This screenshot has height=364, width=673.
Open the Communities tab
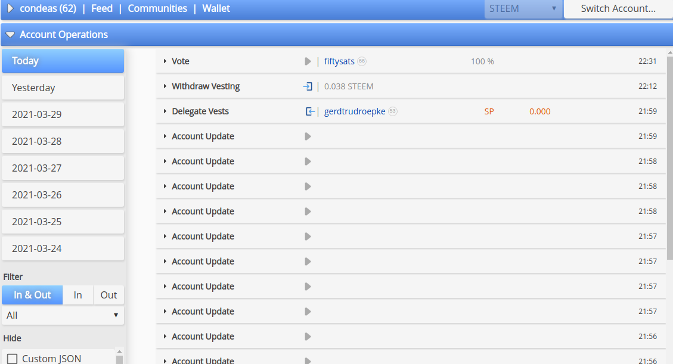(x=157, y=8)
